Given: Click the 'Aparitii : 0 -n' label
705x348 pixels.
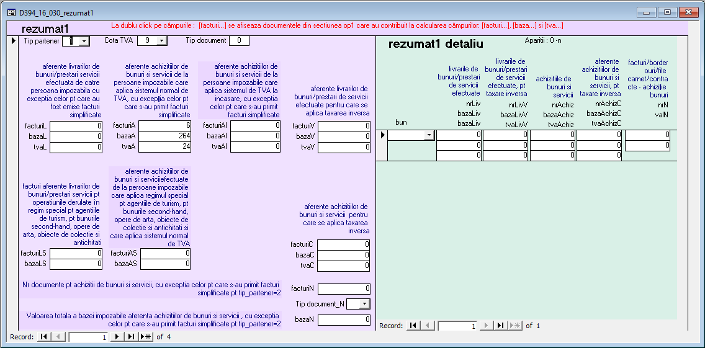Looking at the screenshot, I should pos(543,40).
